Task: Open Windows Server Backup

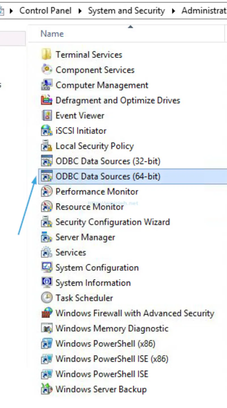Action: [x=101, y=389]
